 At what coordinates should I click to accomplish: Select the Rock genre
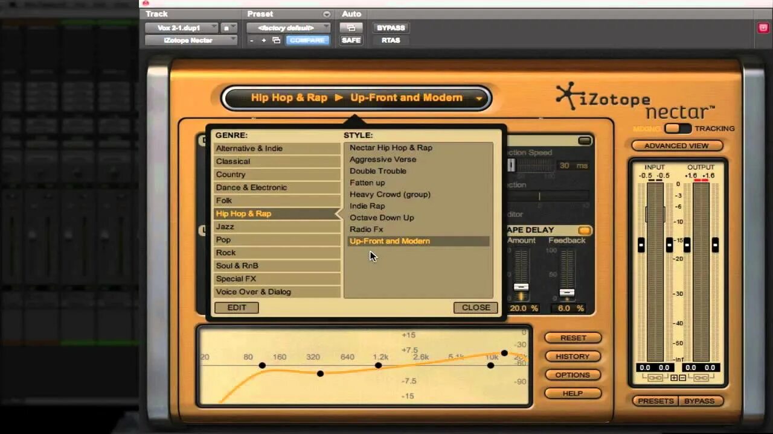[x=277, y=253]
